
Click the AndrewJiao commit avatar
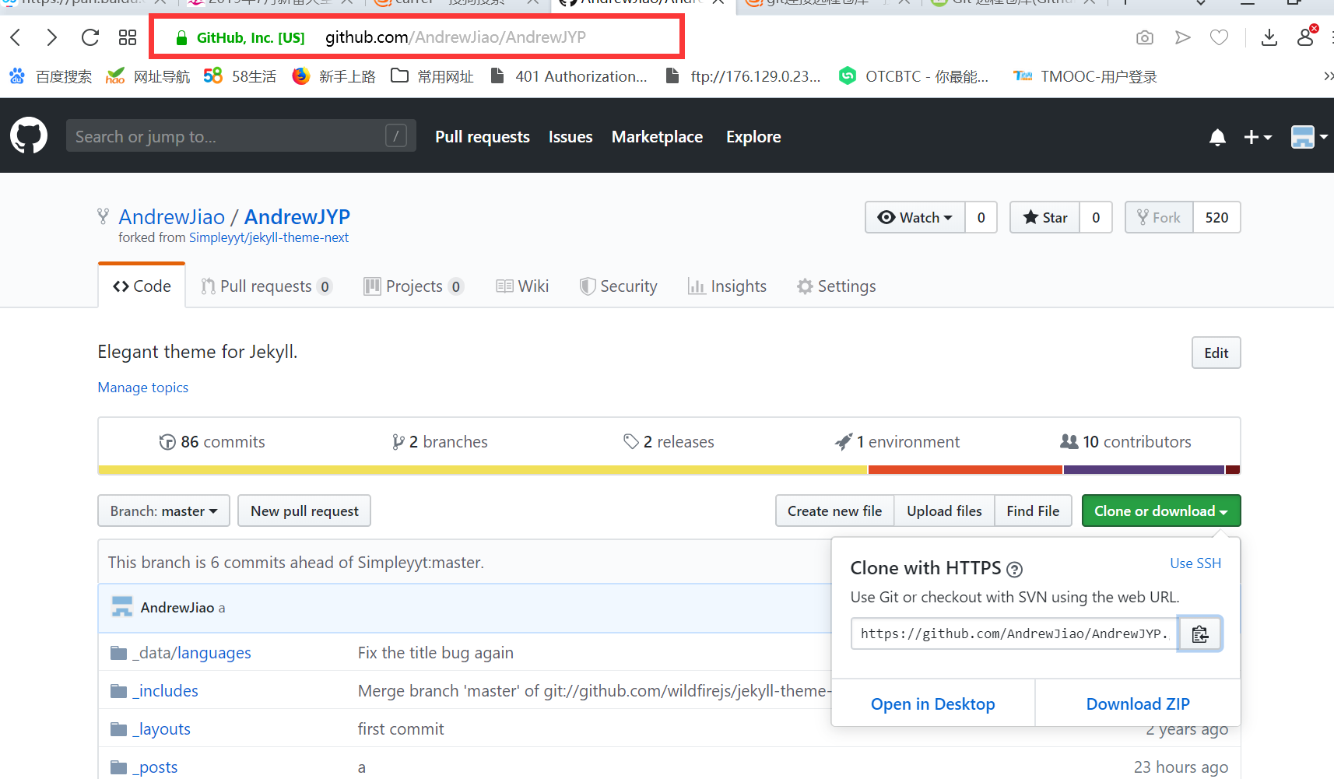(122, 607)
